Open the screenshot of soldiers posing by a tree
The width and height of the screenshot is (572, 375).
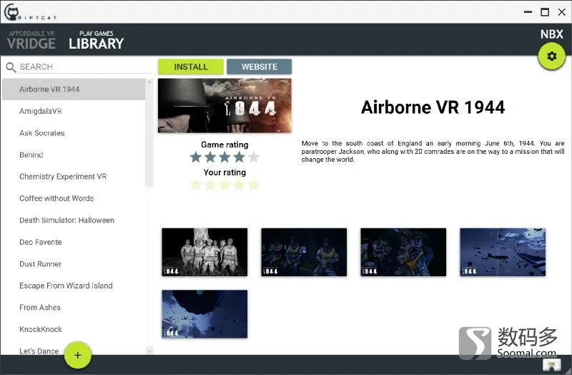[204, 253]
